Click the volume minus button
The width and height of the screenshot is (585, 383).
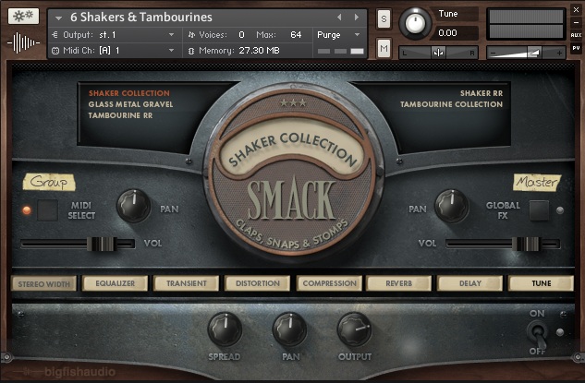[x=493, y=53]
